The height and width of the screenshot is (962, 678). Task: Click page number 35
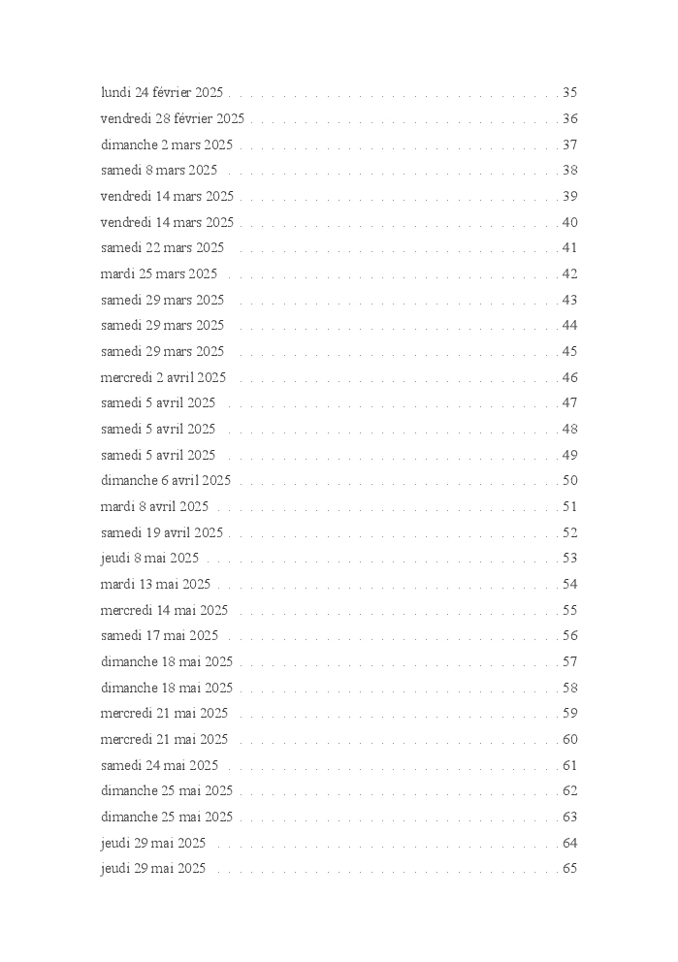[x=570, y=93]
